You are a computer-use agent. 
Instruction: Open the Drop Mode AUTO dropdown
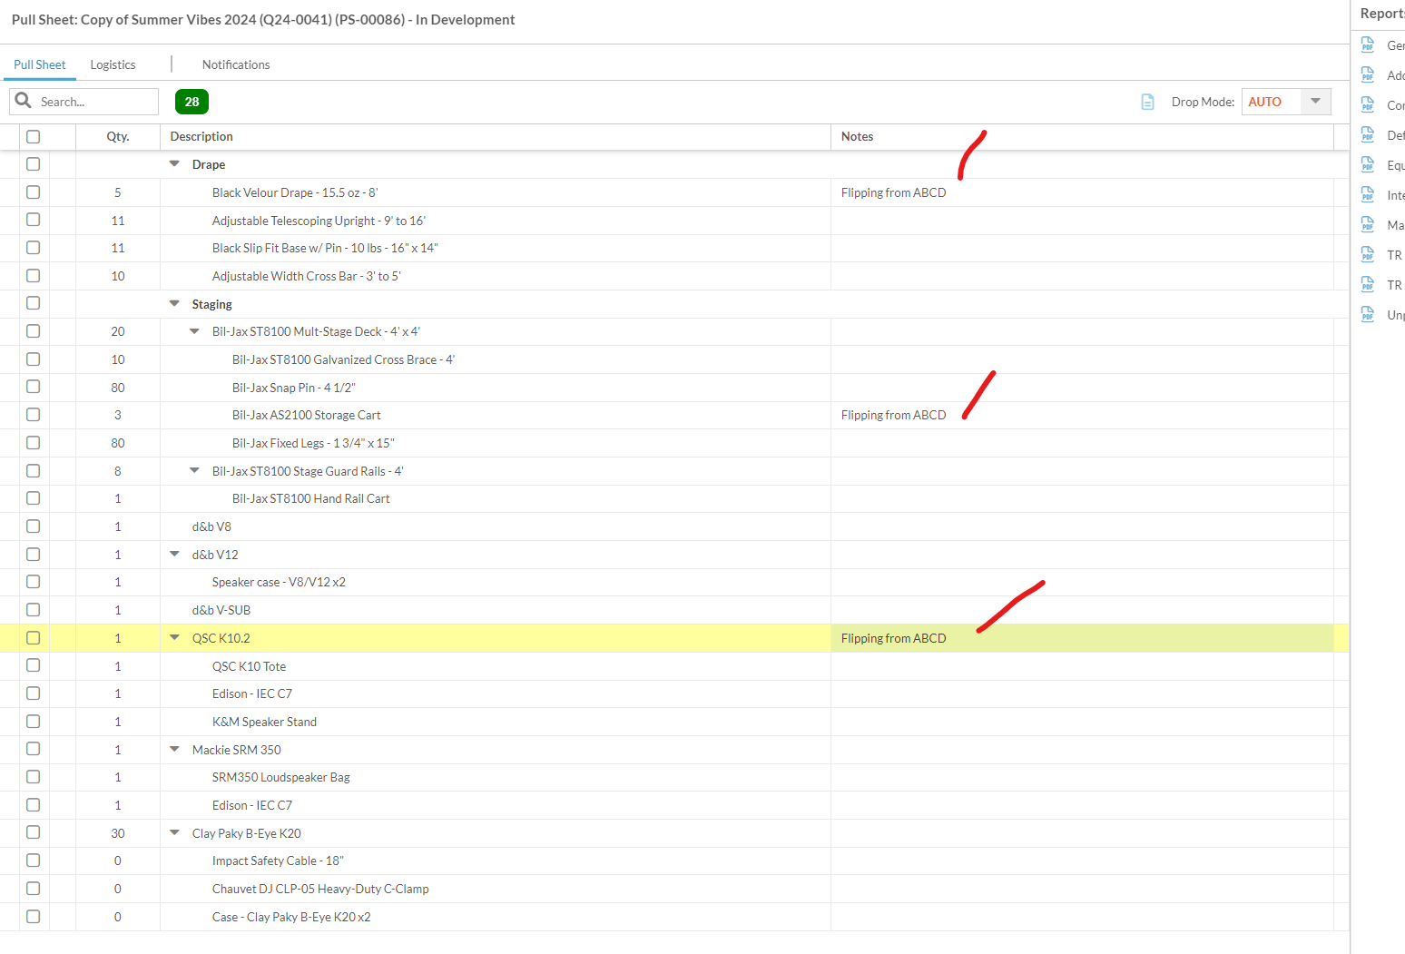tap(1314, 102)
